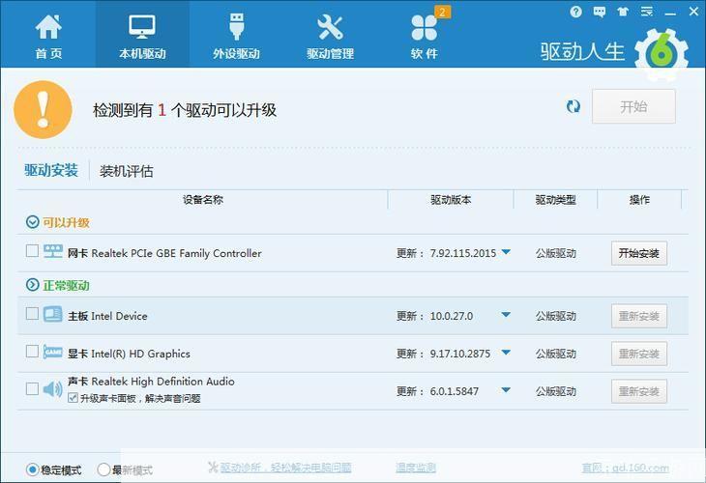
Task: Expand the 正常驱动 section
Action: [33, 285]
